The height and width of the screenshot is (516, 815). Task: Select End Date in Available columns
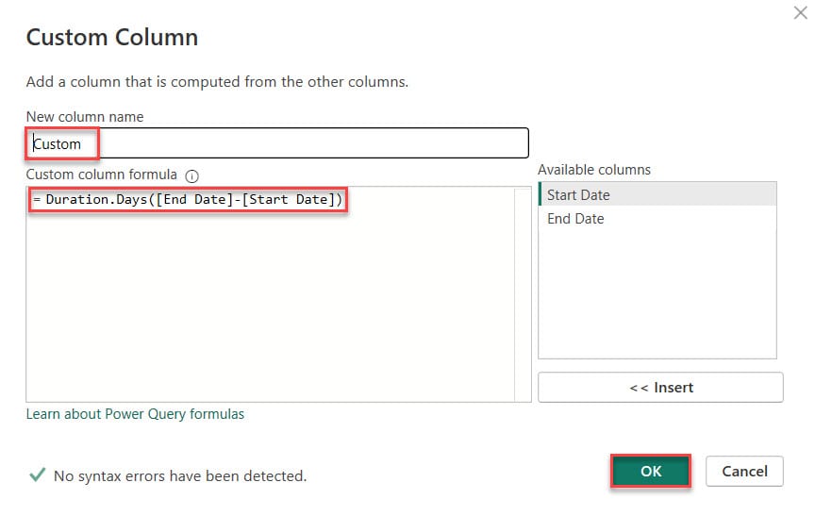click(657, 219)
